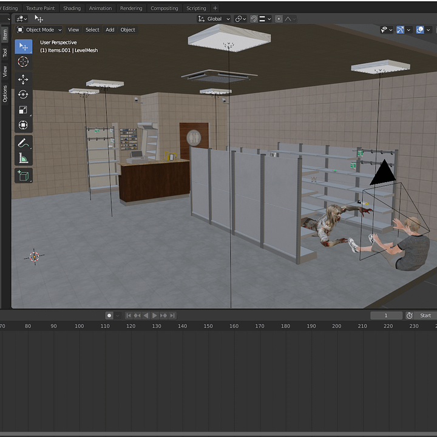Toggle viewport gizmos visibility
437x437 pixels.
tap(400, 30)
